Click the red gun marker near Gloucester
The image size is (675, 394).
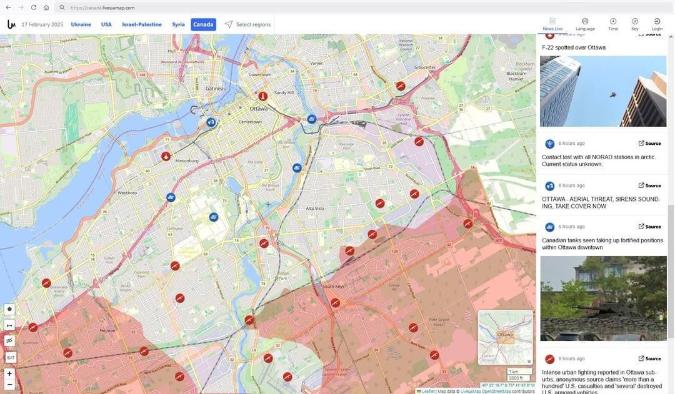point(401,86)
